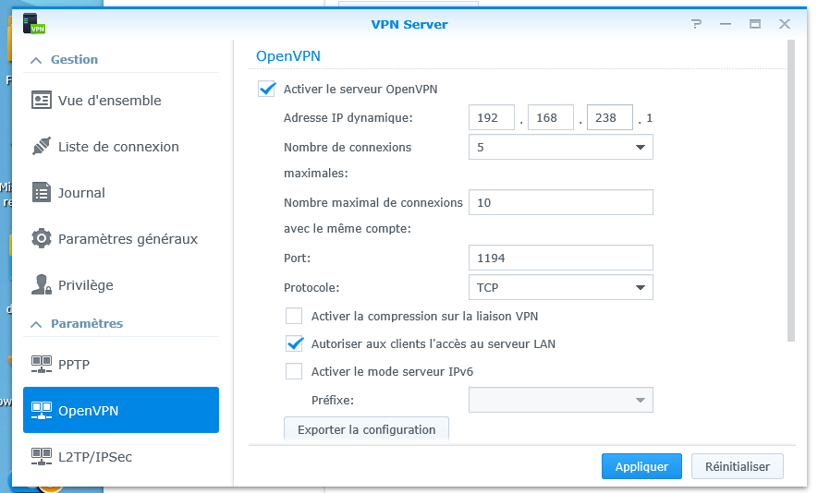818x493 pixels.
Task: Click the Appliquer button
Action: [641, 466]
